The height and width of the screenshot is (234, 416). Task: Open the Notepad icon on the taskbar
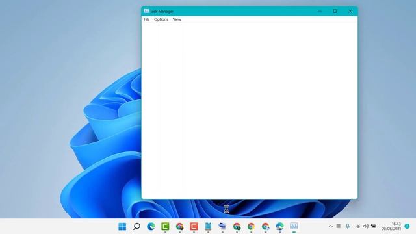coord(208,226)
